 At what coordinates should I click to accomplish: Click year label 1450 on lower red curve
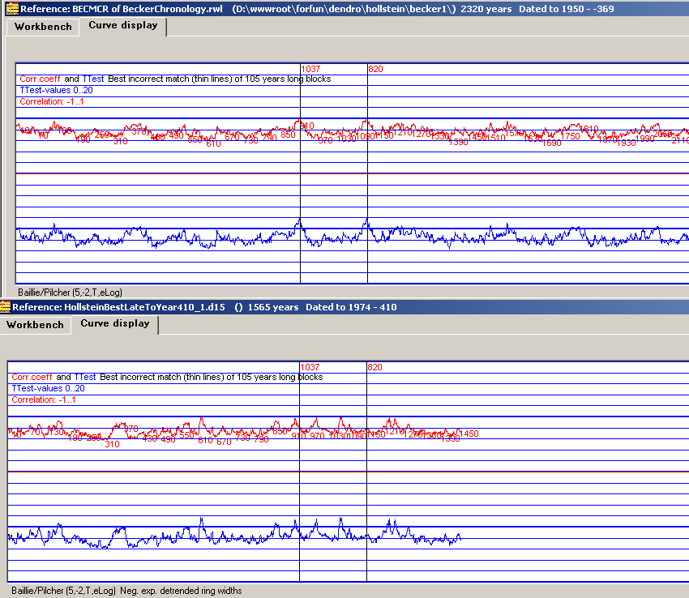click(469, 434)
